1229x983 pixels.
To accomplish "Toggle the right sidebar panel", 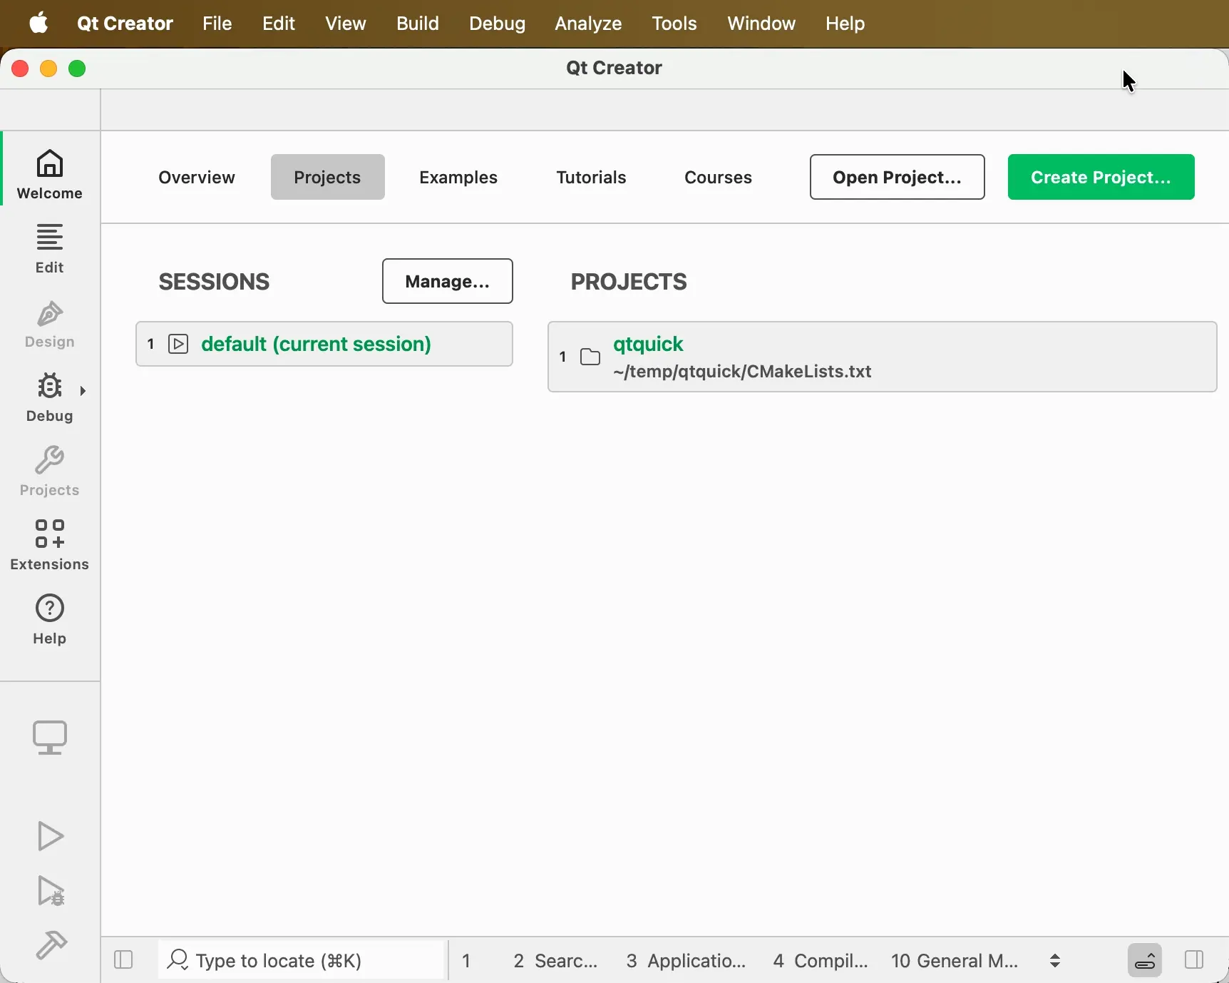I will [x=1194, y=961].
